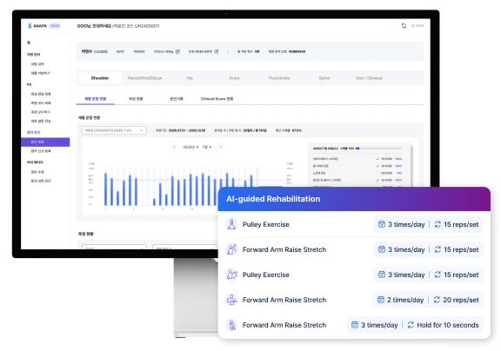Viewport: 501px width, 351px height.
Task: Click the edit icon beside the phone number
Action: coord(217,51)
